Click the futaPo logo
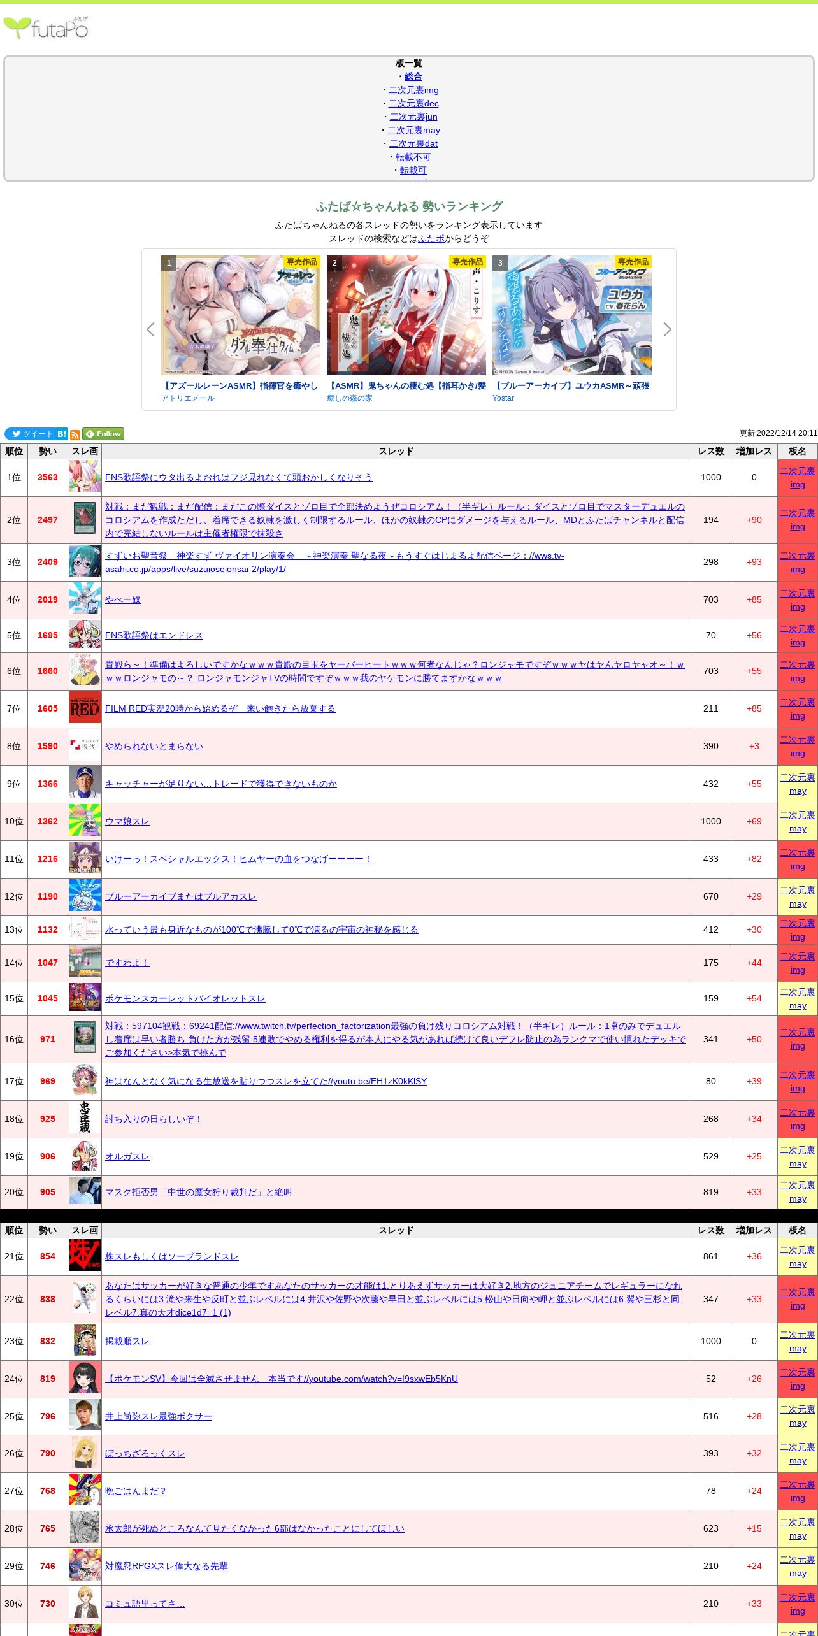Screen dimensions: 818x1636 pyautogui.click(x=46, y=28)
